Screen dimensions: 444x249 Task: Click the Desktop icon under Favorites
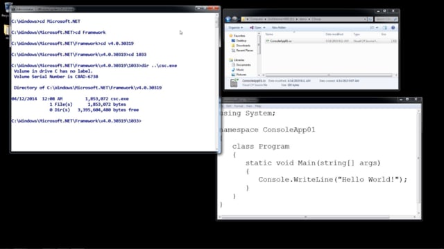click(233, 41)
